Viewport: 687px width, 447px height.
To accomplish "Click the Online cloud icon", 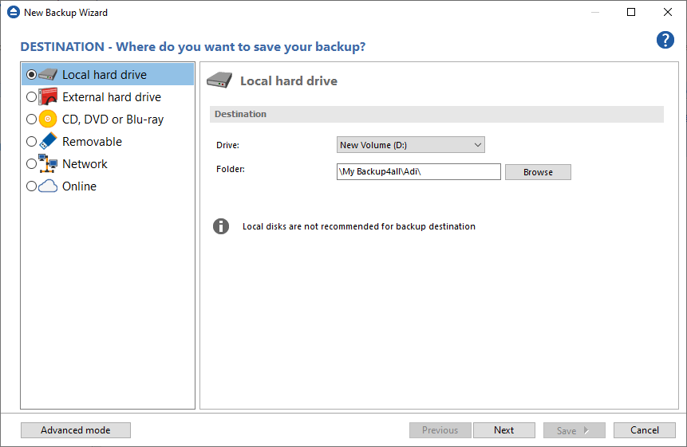I will coord(49,186).
